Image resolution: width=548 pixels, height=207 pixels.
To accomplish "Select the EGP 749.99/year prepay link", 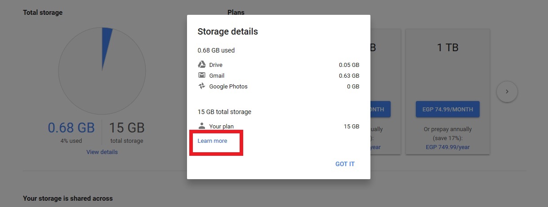I will click(447, 147).
